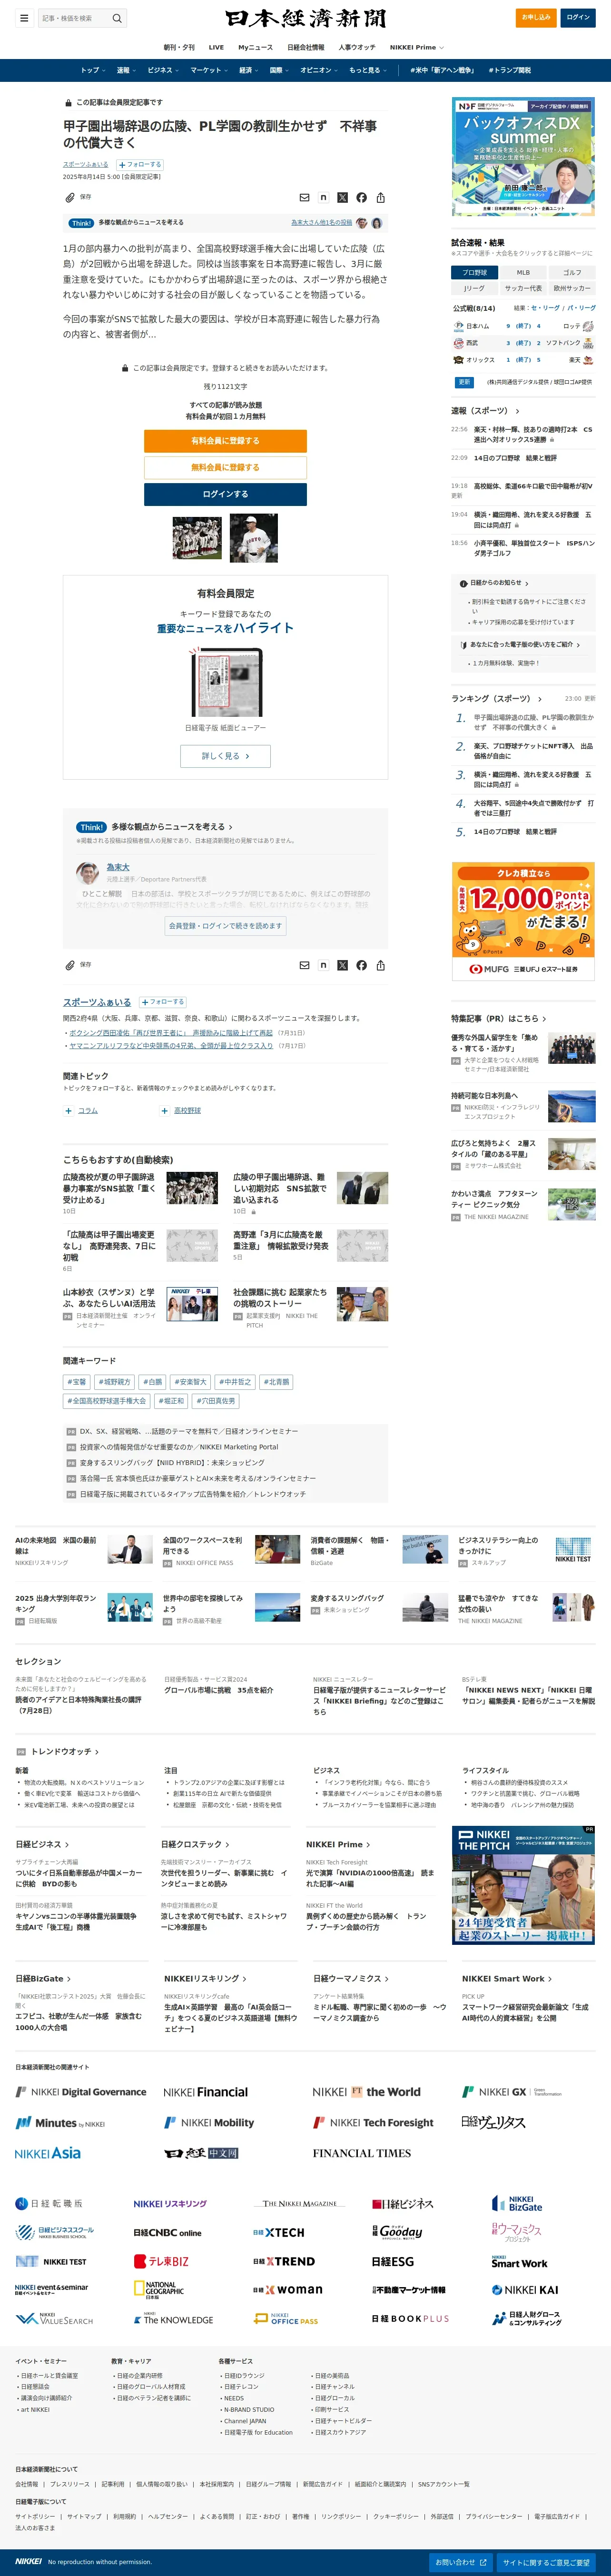
Task: Click the #全国高校野球選手権大会 keyword tag
Action: coord(107,1401)
